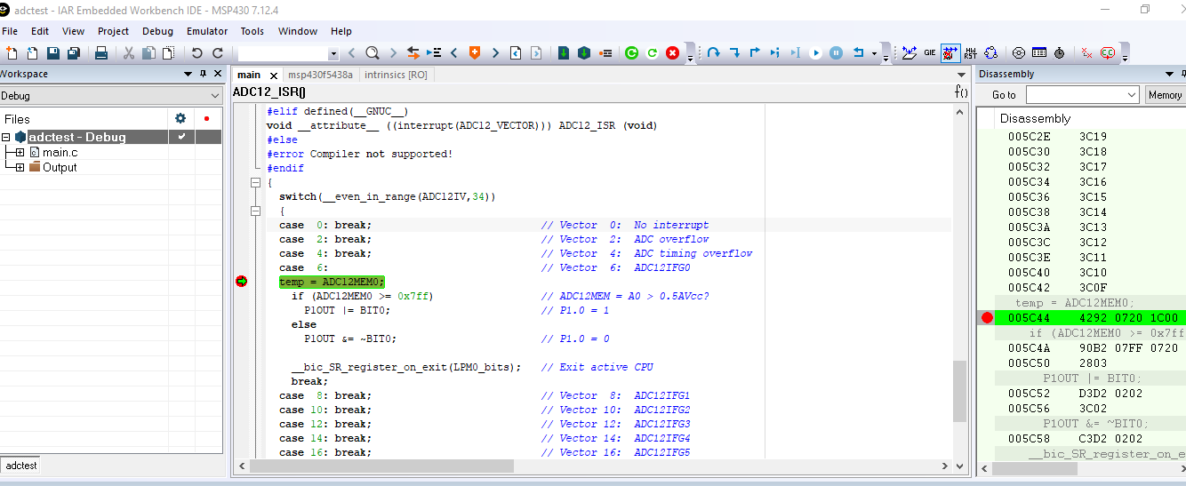Expand the main.c tree node
This screenshot has width=1186, height=486.
pos(20,153)
